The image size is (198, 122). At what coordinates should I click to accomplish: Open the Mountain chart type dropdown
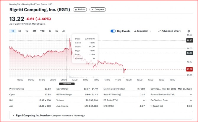coord(142,31)
